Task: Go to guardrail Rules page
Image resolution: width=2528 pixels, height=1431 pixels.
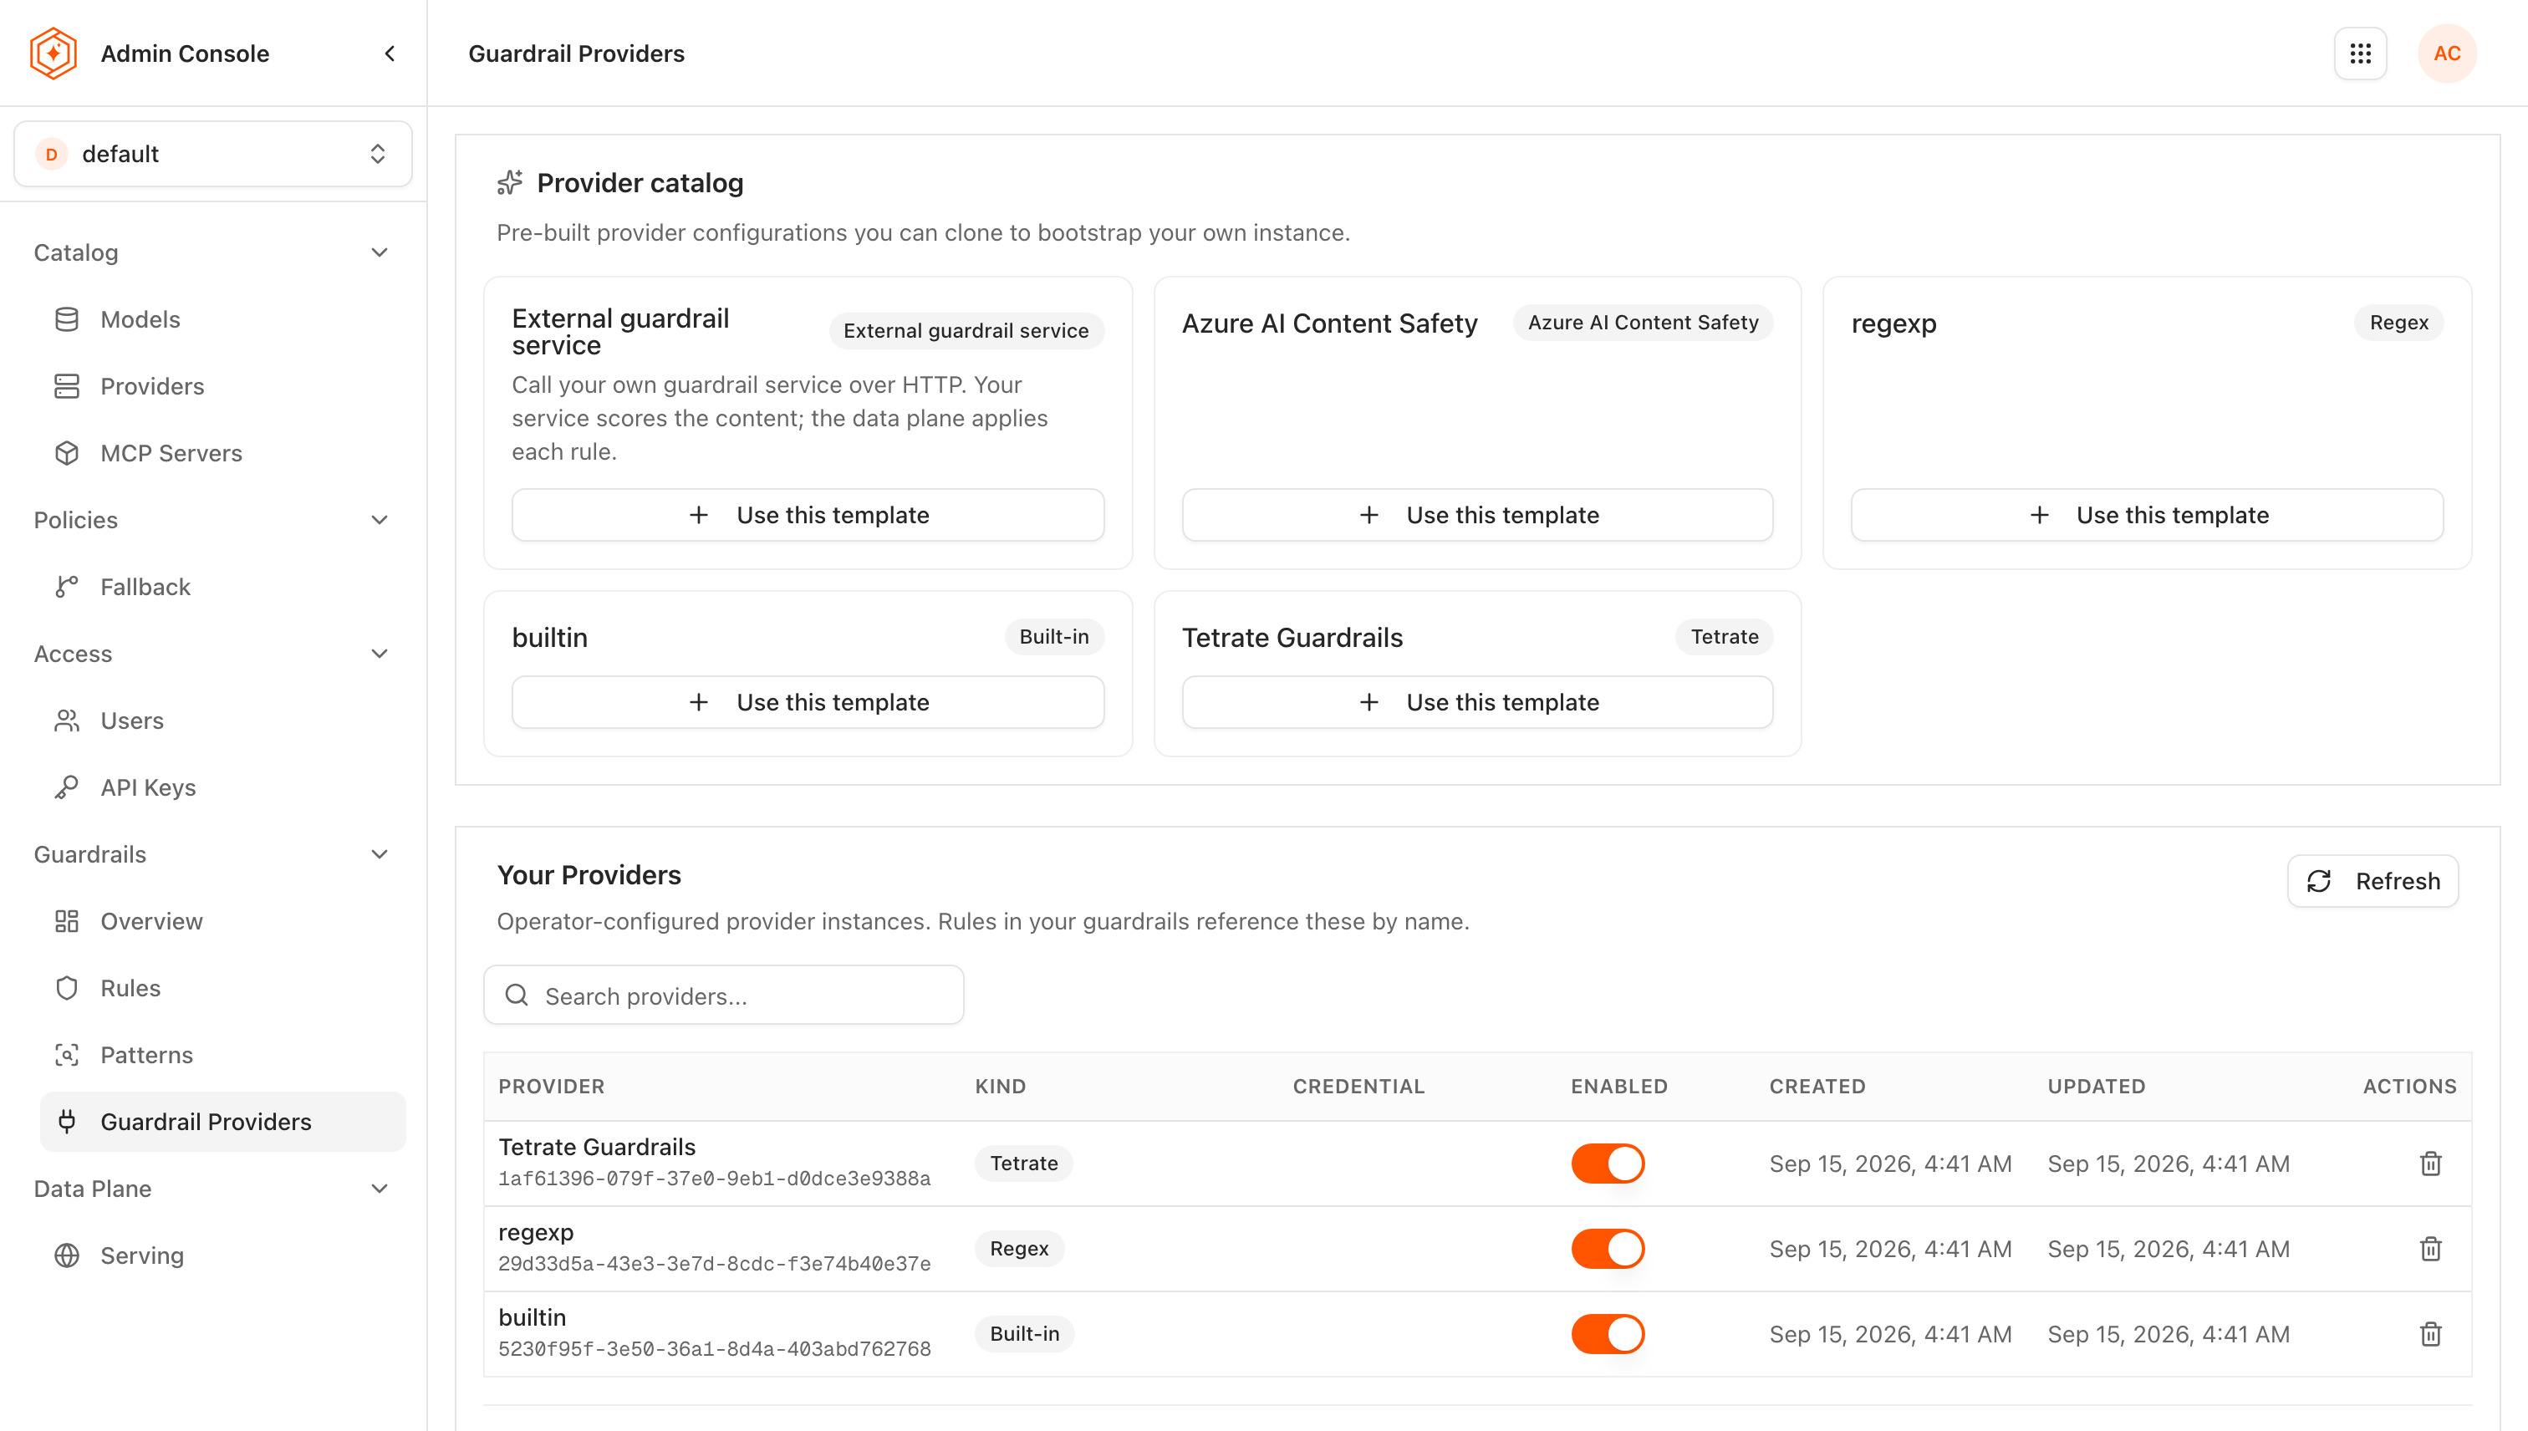Action: [x=222, y=988]
